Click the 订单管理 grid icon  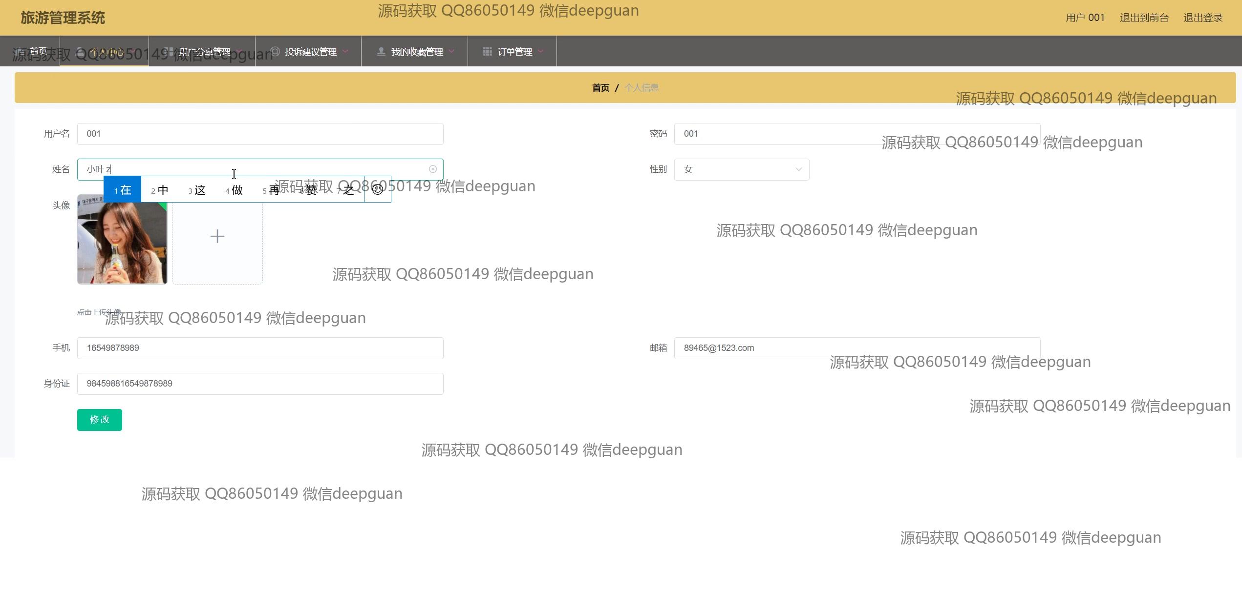pos(487,51)
